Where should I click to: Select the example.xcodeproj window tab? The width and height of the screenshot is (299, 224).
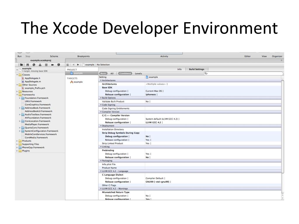pos(41,60)
